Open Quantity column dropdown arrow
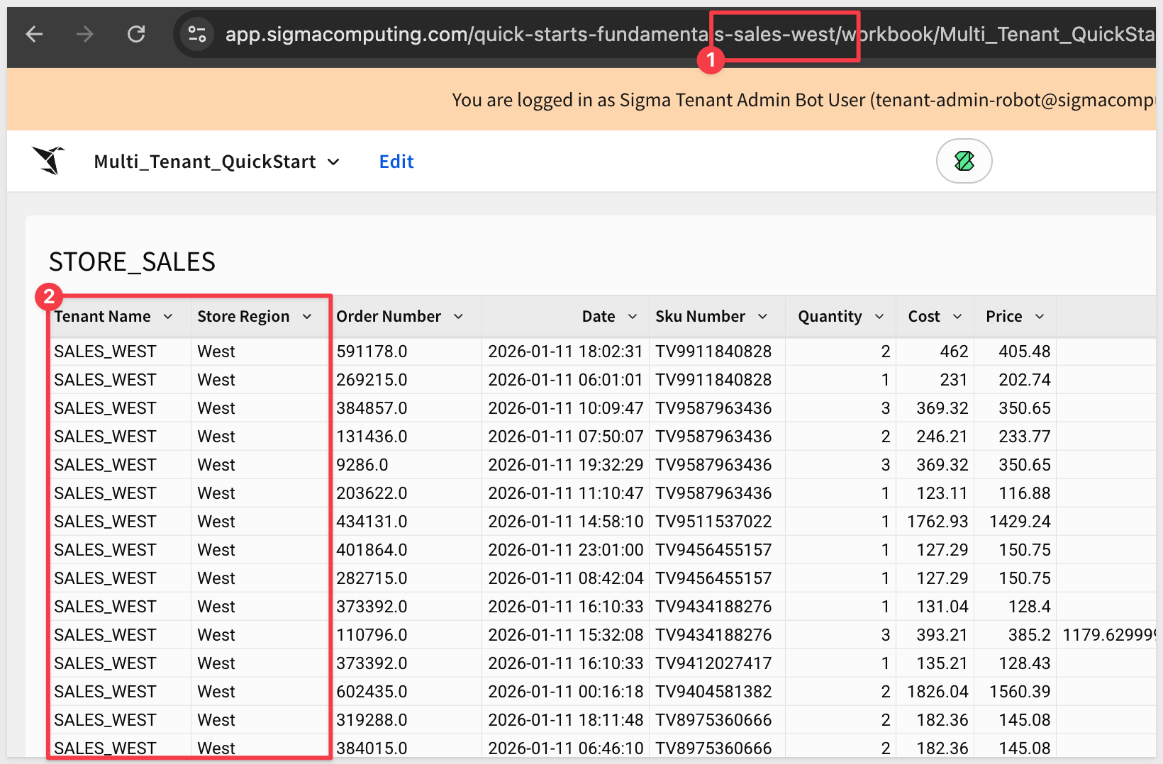1163x764 pixels. pyautogui.click(x=879, y=317)
